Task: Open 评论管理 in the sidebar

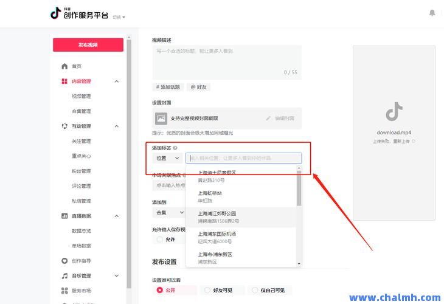Action: [82, 186]
